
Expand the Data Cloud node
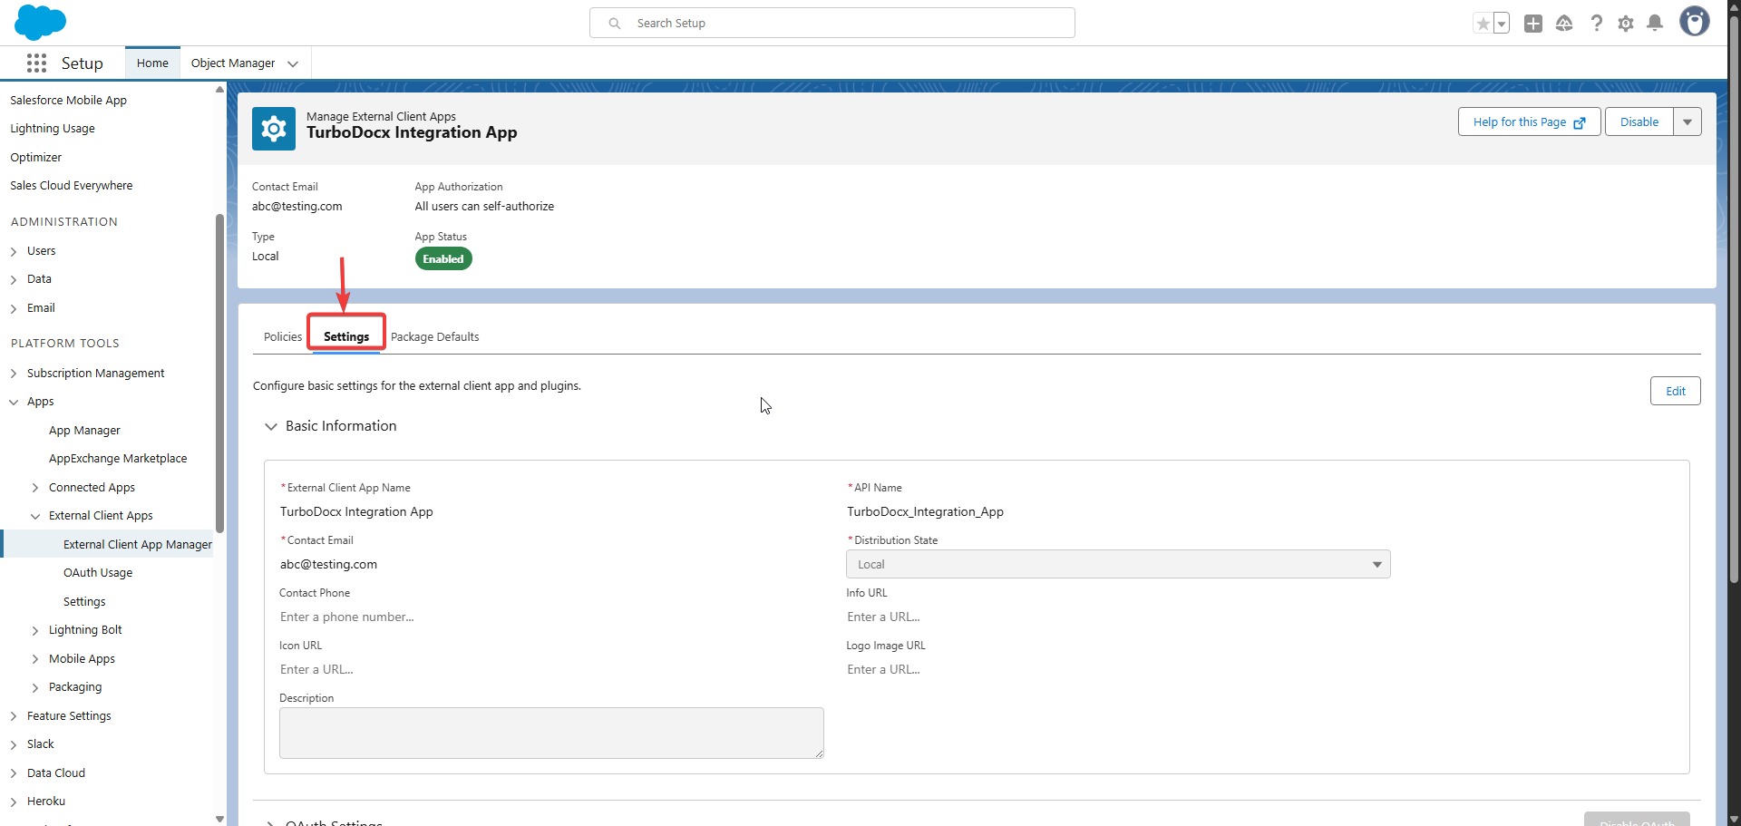(14, 773)
